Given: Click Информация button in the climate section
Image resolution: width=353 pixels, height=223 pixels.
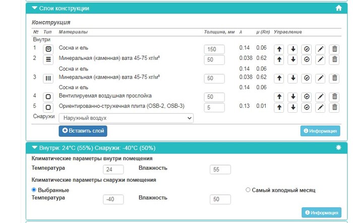Looking at the screenshot, I should 320,213.
